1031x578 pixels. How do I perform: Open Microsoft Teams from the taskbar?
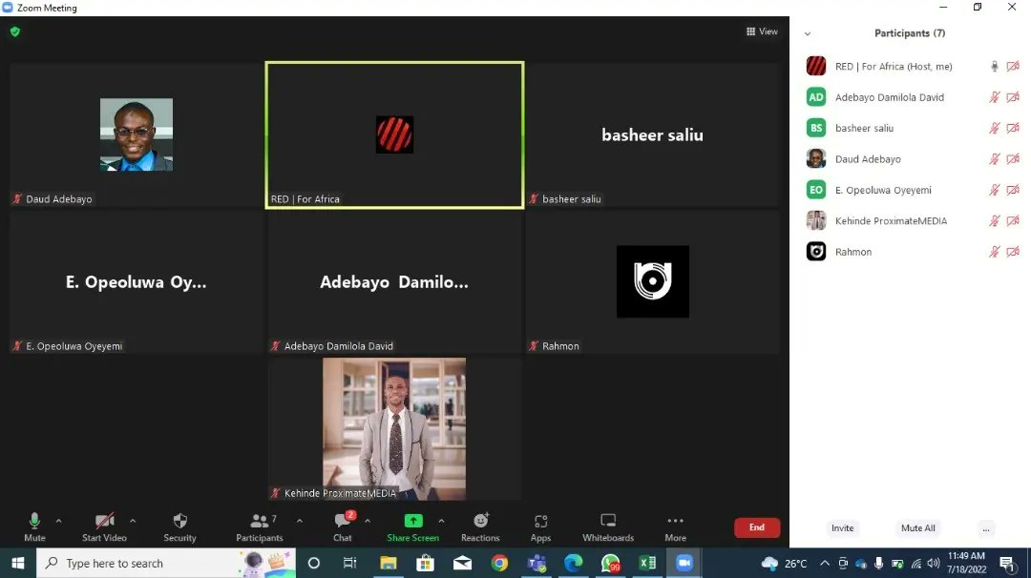pyautogui.click(x=537, y=563)
